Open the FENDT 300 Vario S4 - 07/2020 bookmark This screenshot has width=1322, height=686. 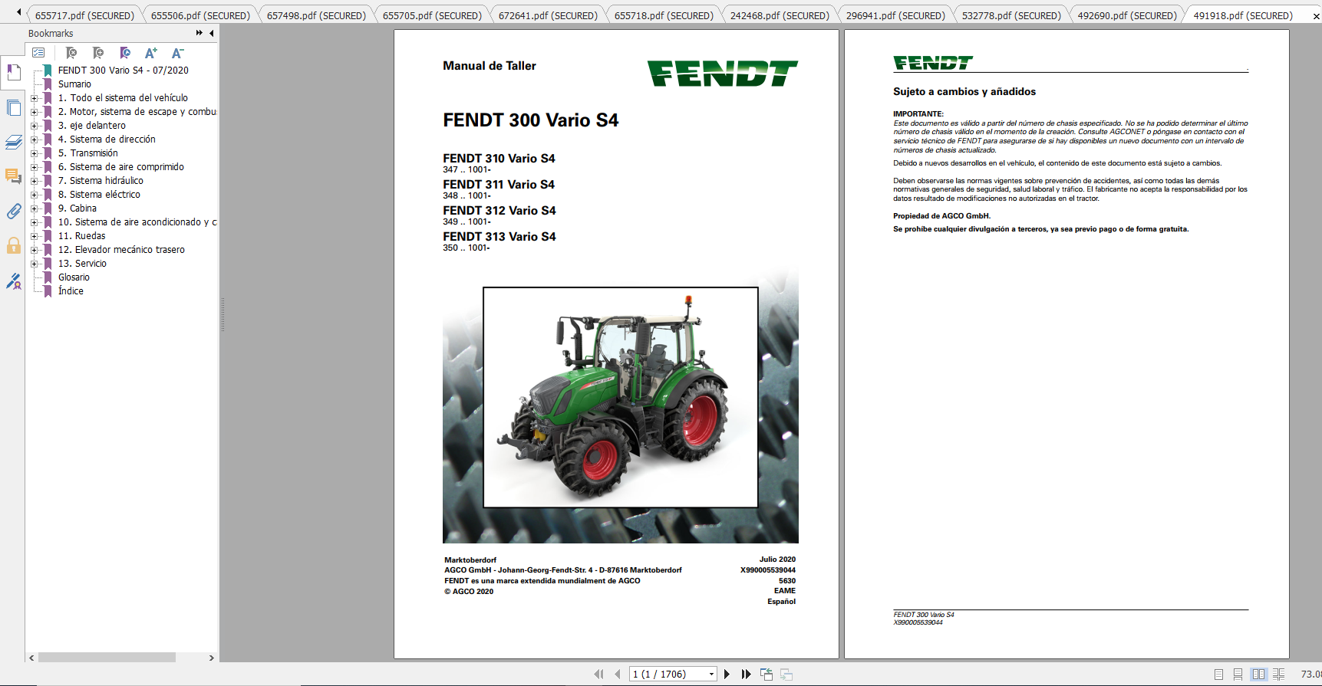123,71
